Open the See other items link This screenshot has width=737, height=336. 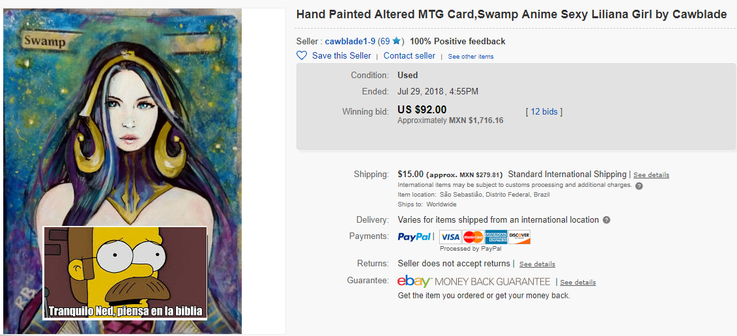[470, 57]
